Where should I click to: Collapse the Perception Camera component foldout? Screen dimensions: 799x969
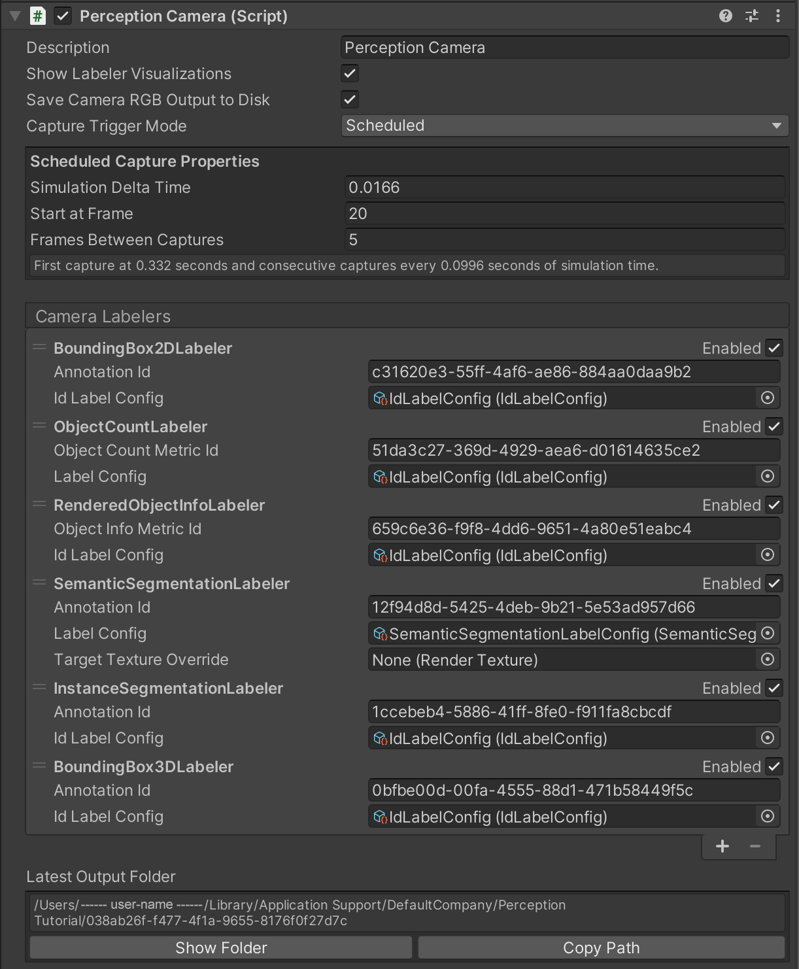tap(15, 16)
